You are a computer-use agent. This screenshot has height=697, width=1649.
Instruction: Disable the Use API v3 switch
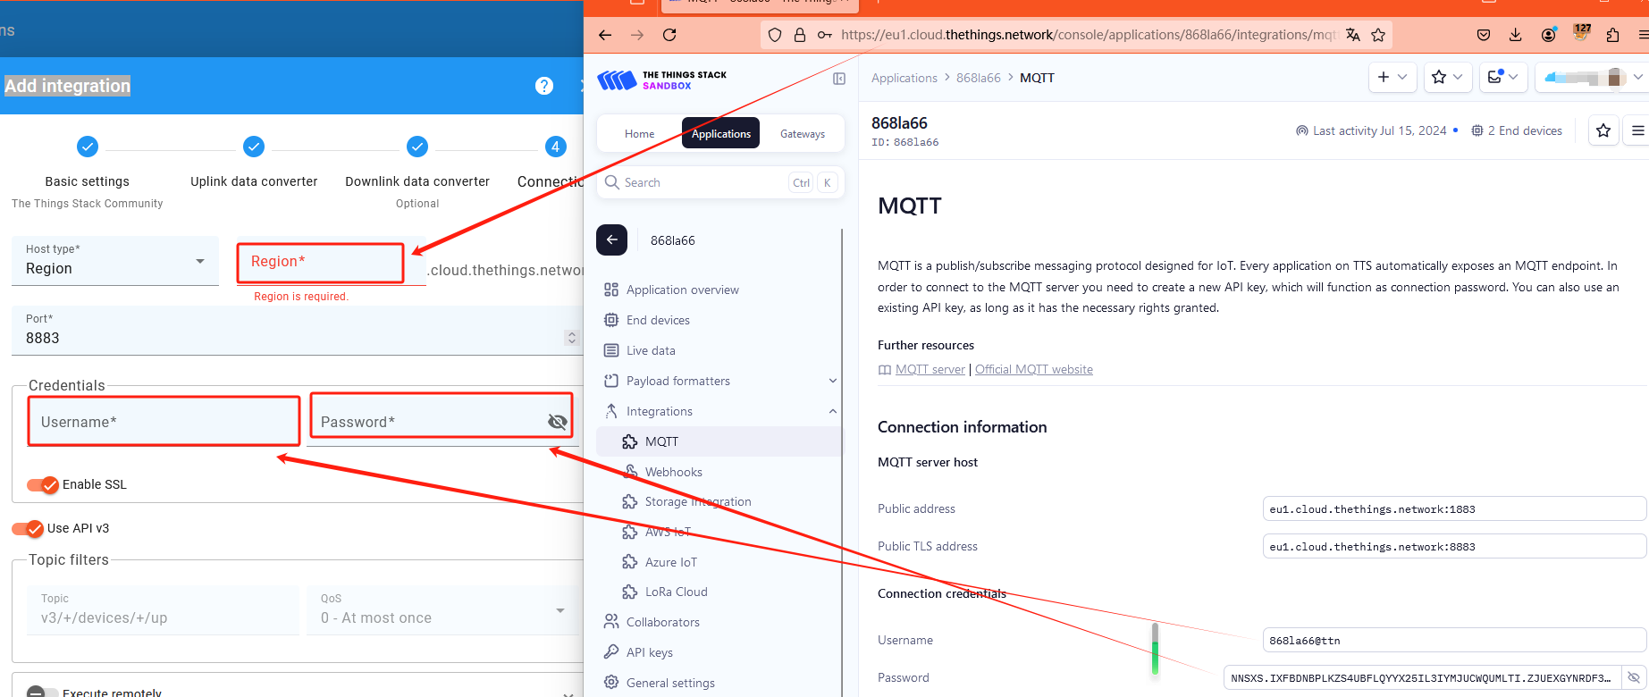28,528
